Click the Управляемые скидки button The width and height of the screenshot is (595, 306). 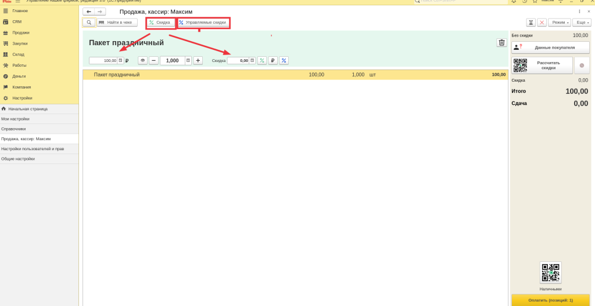[x=204, y=23]
